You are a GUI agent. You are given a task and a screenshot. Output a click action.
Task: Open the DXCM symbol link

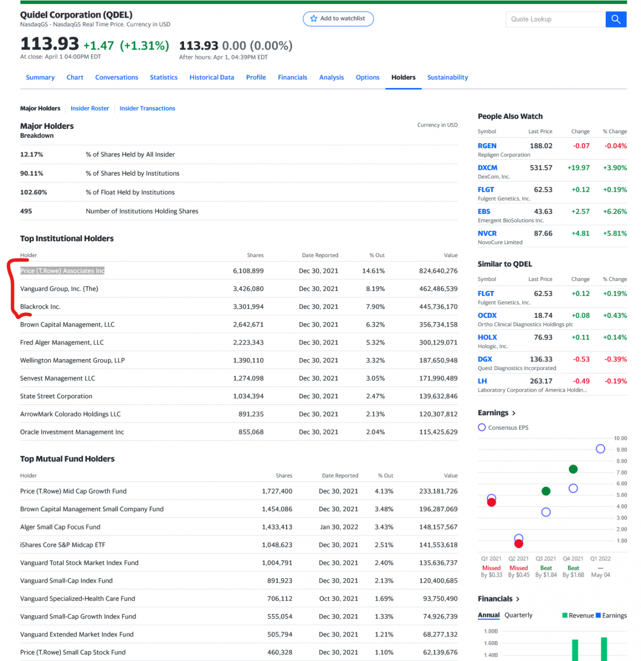(487, 168)
